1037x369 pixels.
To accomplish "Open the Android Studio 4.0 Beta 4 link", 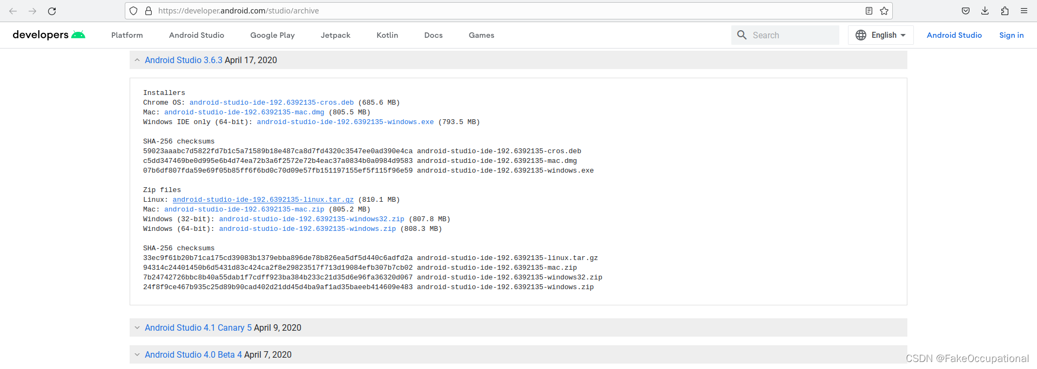I will (193, 355).
